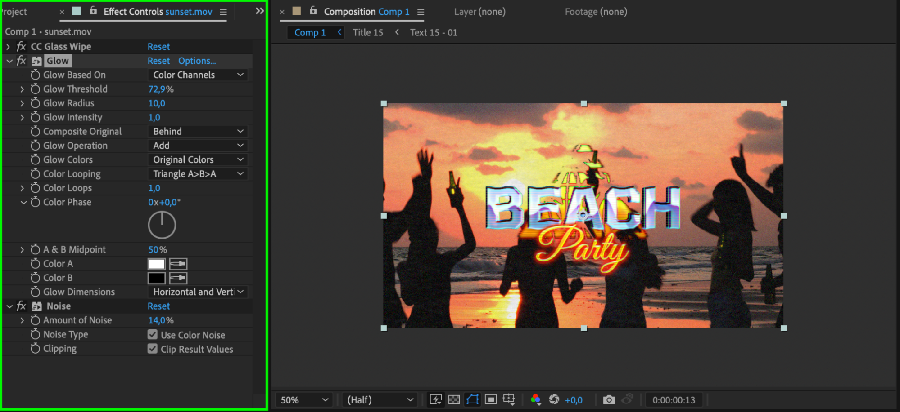Expand the CC Glass Wipe effect
Screen dimensions: 900x412
pyautogui.click(x=8, y=46)
